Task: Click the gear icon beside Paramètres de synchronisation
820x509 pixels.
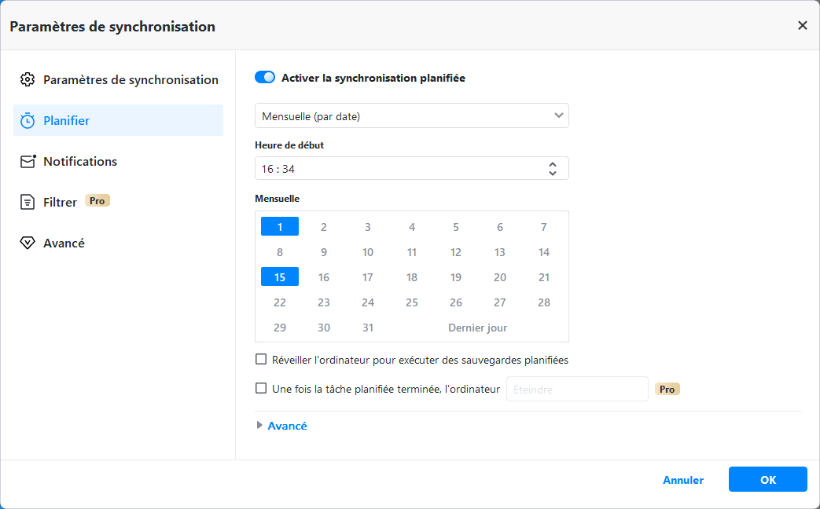Action: [x=28, y=79]
